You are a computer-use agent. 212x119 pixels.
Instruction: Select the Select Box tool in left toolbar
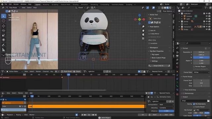pos(4,16)
